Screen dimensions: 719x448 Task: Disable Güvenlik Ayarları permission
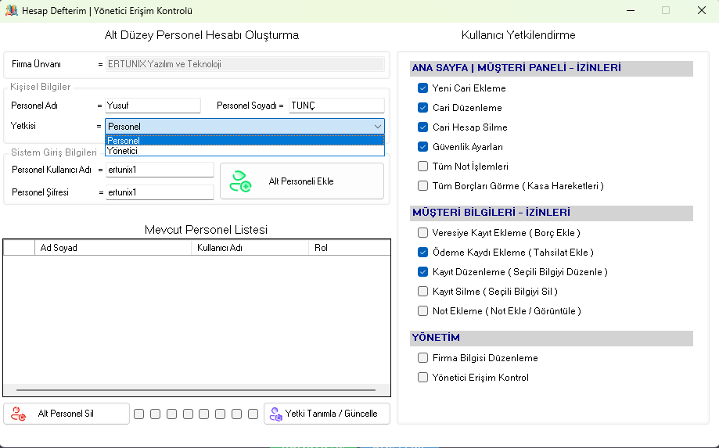(x=422, y=147)
